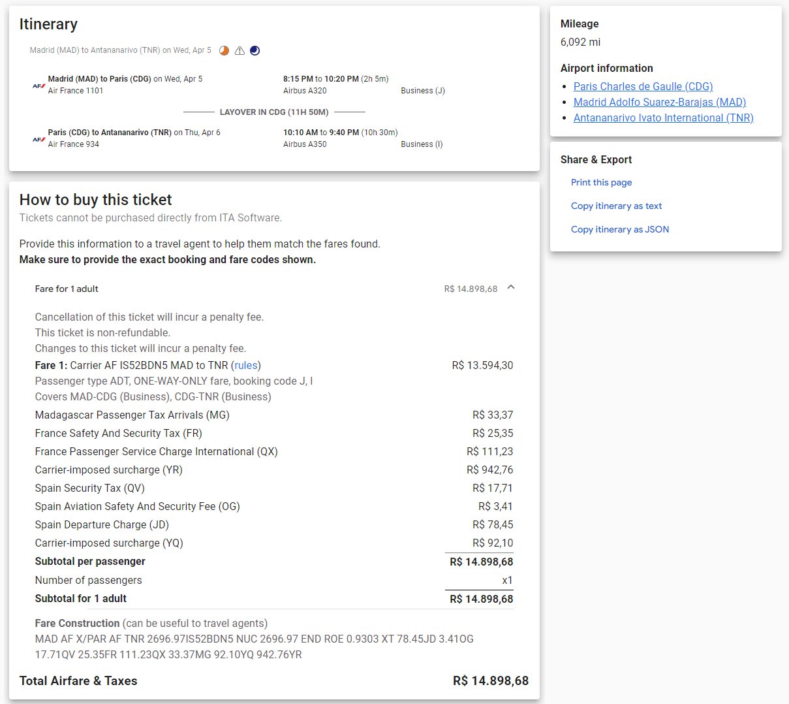Click the Mileage value 6,092 mi
This screenshot has height=704, width=789.
coord(580,42)
